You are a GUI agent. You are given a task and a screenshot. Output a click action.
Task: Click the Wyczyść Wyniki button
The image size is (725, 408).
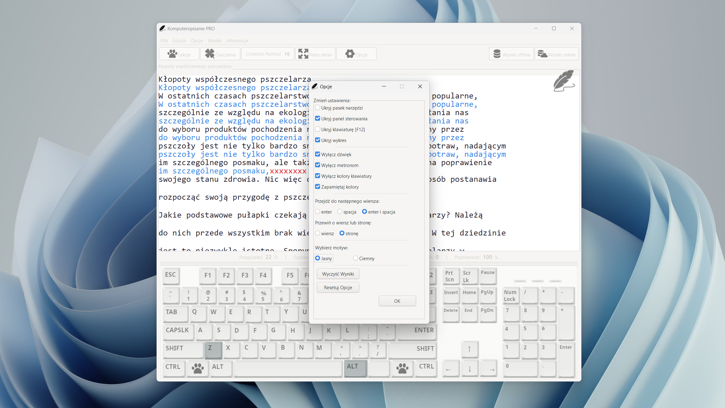[x=338, y=274]
